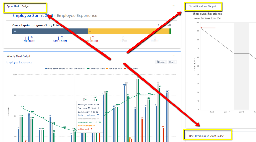256x142 pixels.
Task: Click 'Removed work : 0' in the tooltip
Action: [86, 126]
